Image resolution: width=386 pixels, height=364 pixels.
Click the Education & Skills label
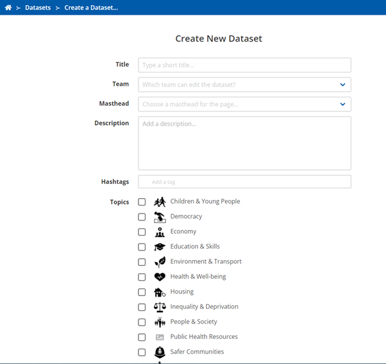click(x=195, y=246)
